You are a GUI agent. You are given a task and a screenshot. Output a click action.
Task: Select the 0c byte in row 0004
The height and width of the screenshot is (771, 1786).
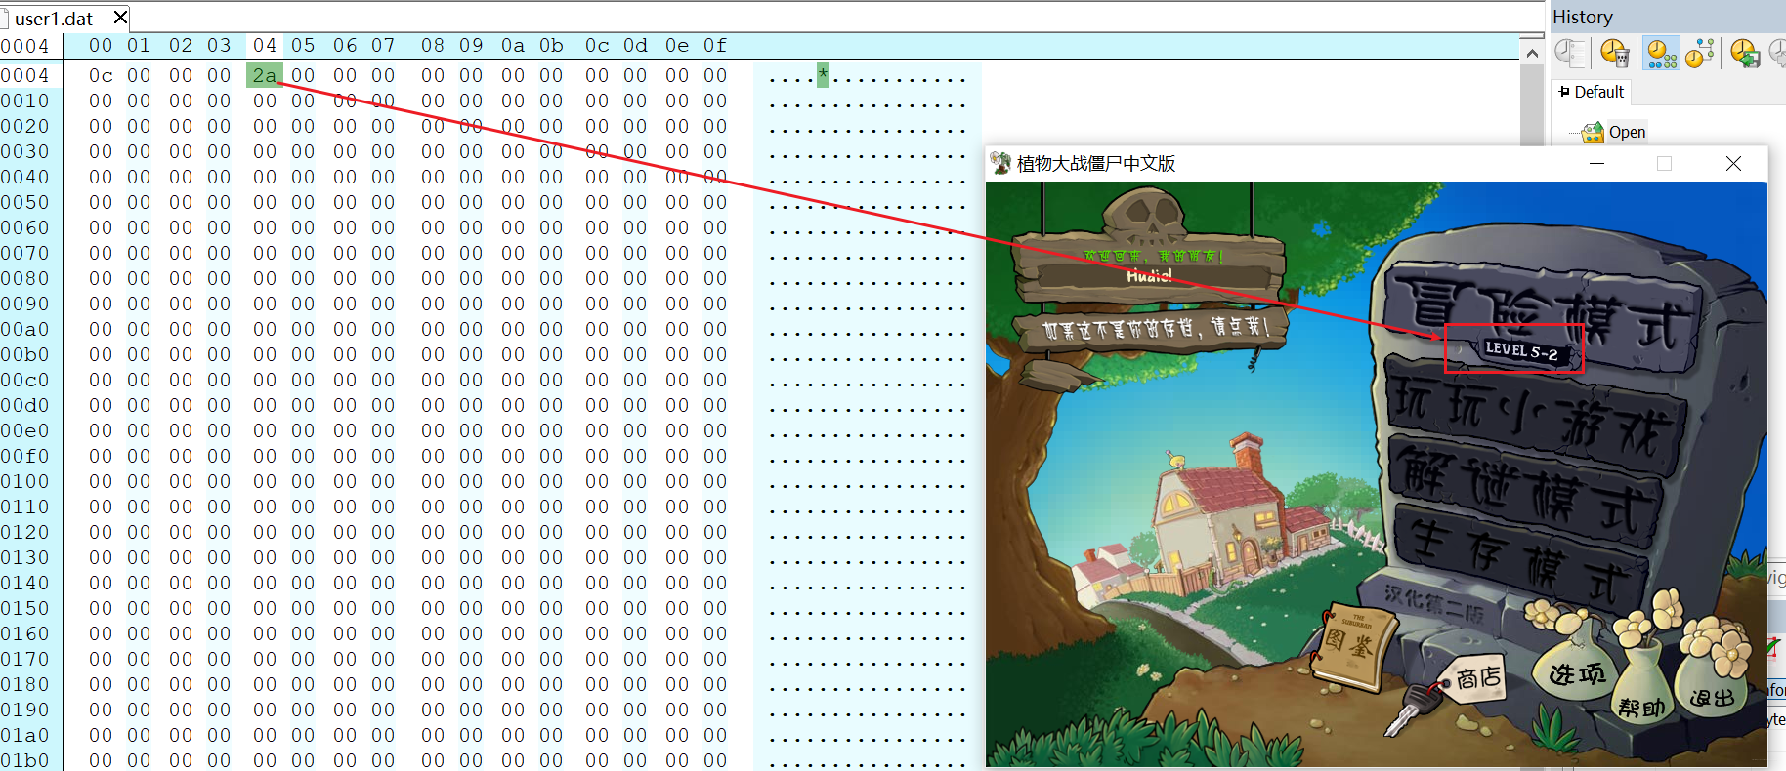(101, 75)
